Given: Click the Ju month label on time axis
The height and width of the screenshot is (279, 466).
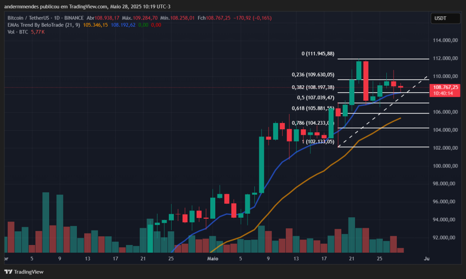Looking at the screenshot, I should point(426,259).
